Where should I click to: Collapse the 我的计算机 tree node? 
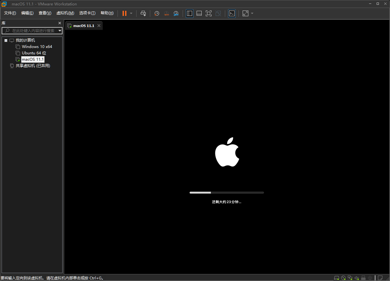[6, 40]
